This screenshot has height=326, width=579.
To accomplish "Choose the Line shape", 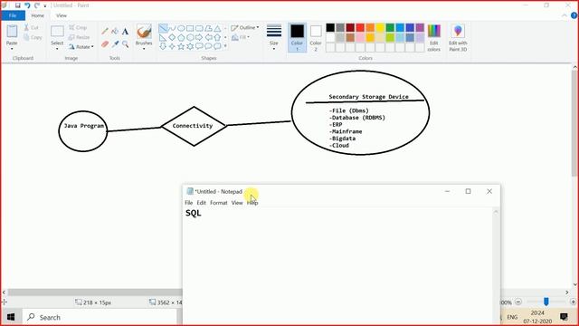I will click(x=163, y=28).
